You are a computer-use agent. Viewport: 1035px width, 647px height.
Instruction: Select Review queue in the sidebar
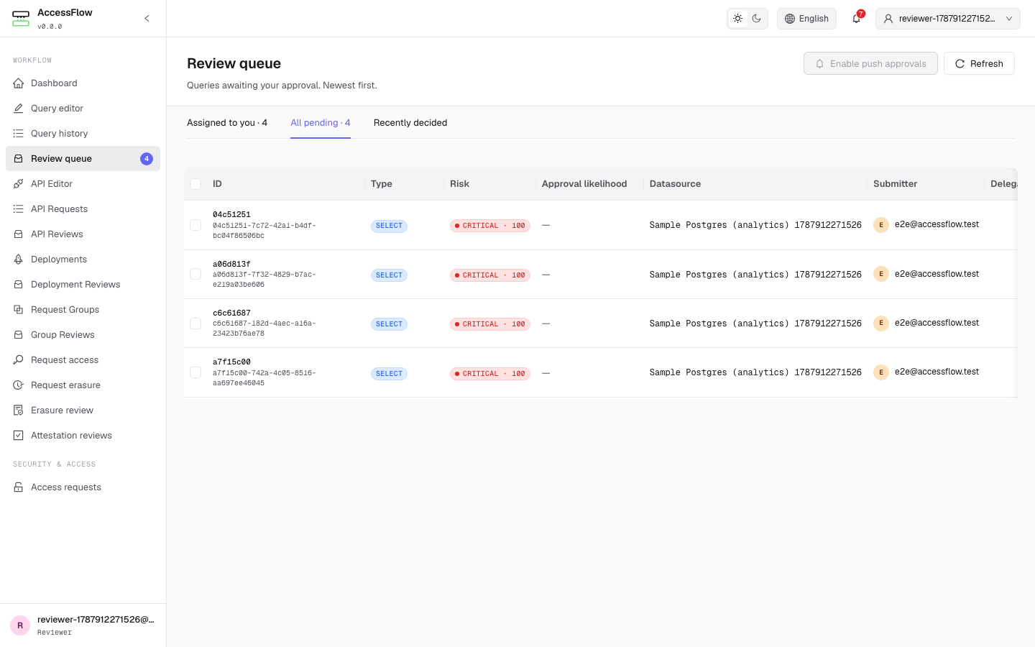tap(83, 159)
